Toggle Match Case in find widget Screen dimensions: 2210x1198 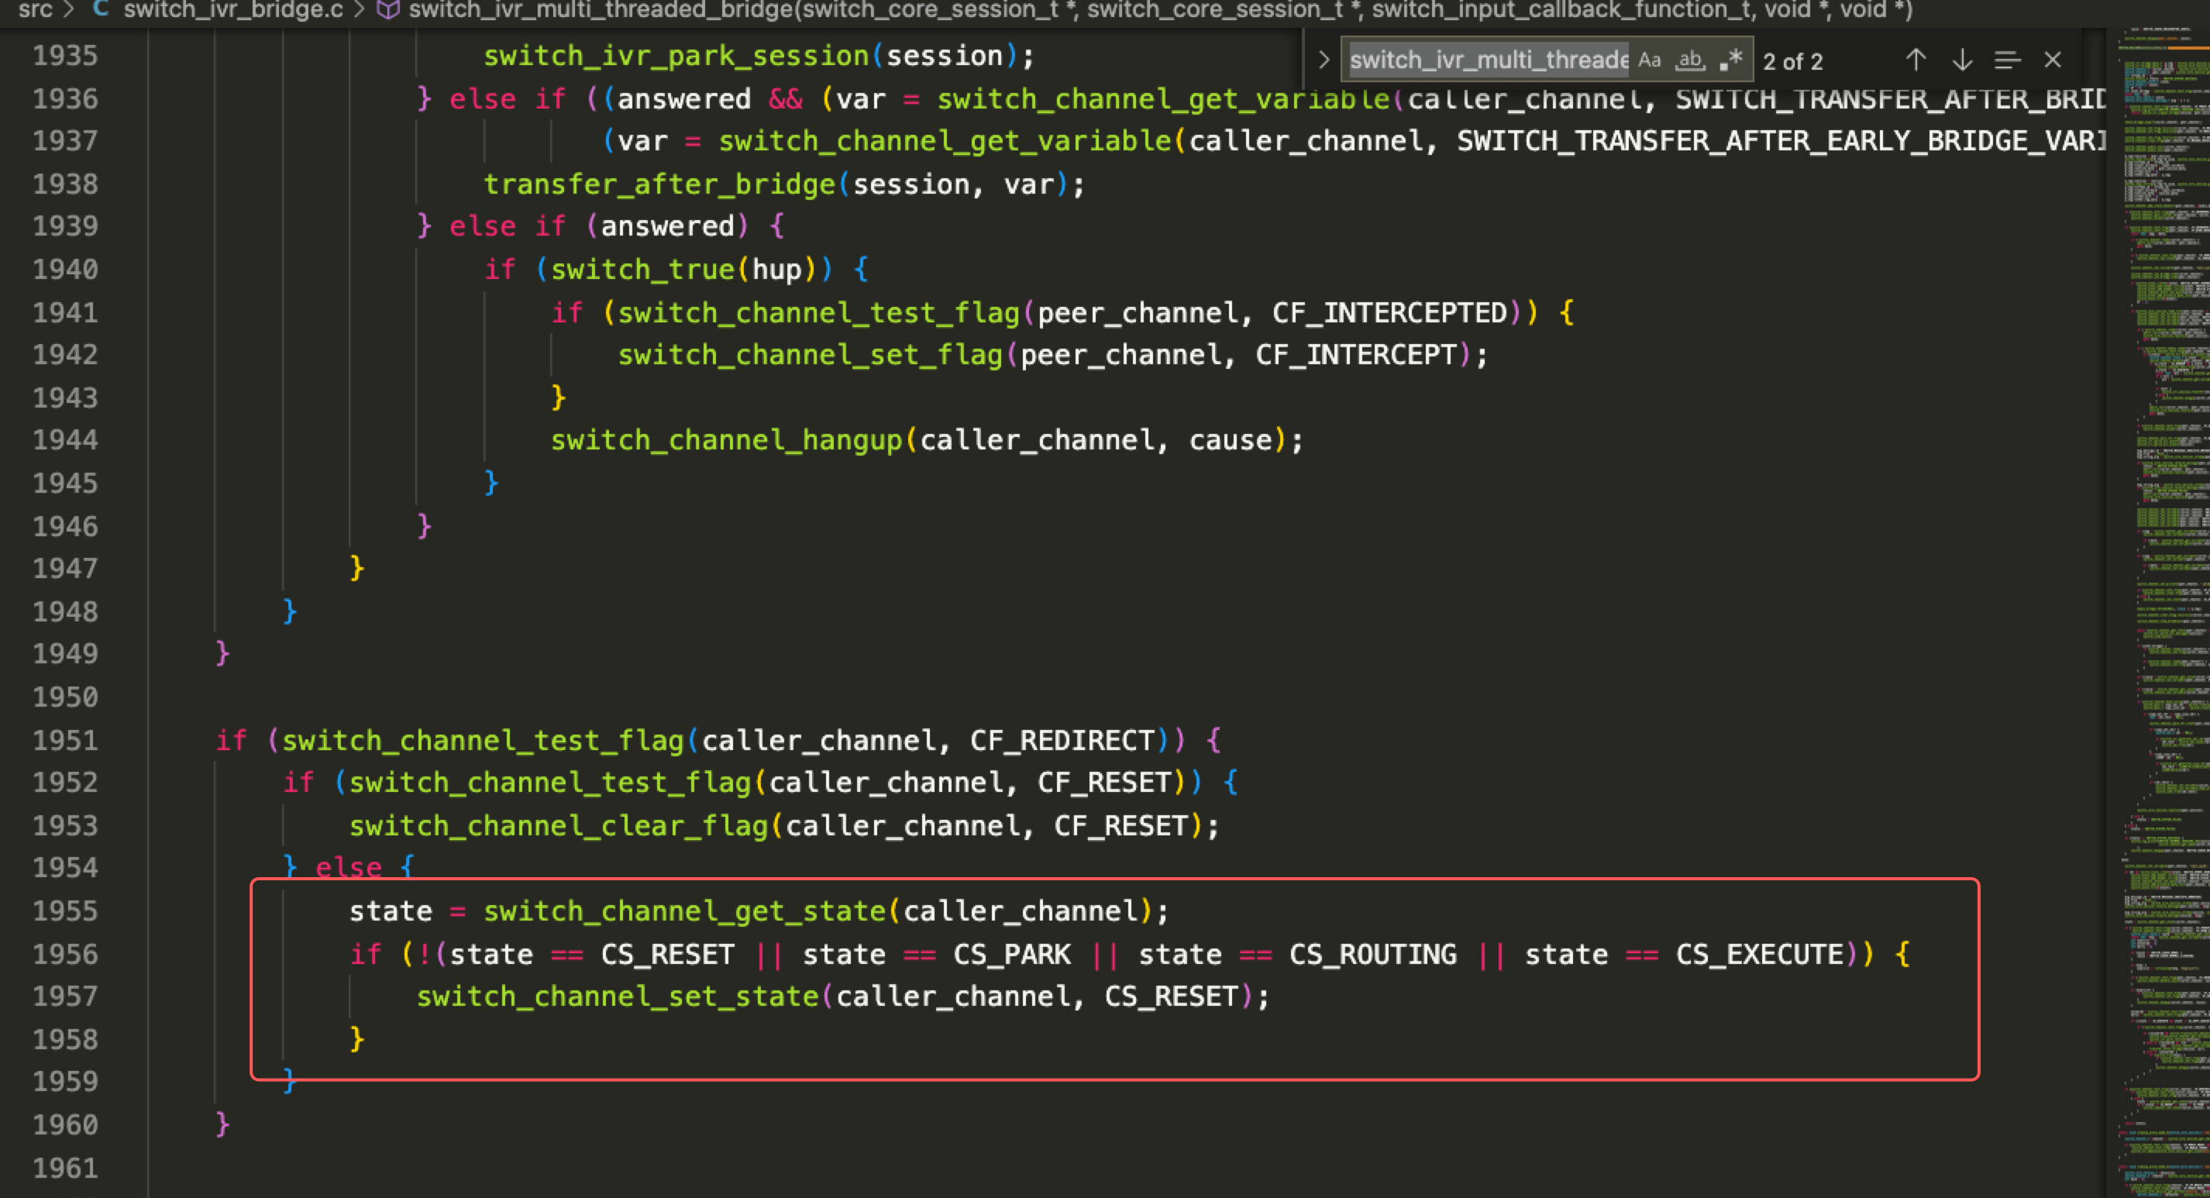click(1649, 60)
